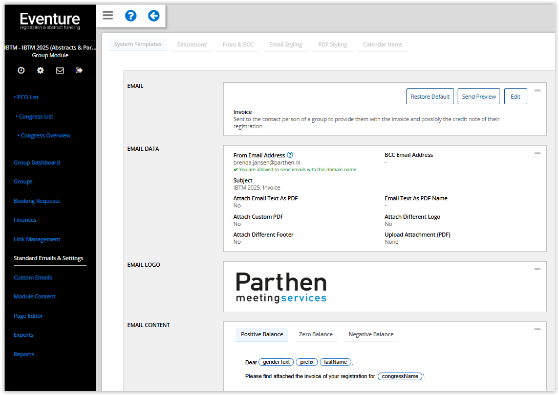The image size is (559, 395).
Task: Click the blue back arrow icon
Action: (154, 15)
